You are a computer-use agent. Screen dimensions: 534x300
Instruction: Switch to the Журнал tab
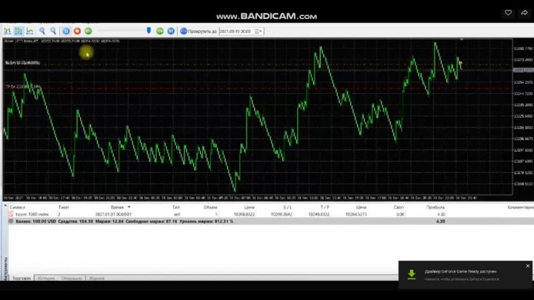click(x=97, y=278)
